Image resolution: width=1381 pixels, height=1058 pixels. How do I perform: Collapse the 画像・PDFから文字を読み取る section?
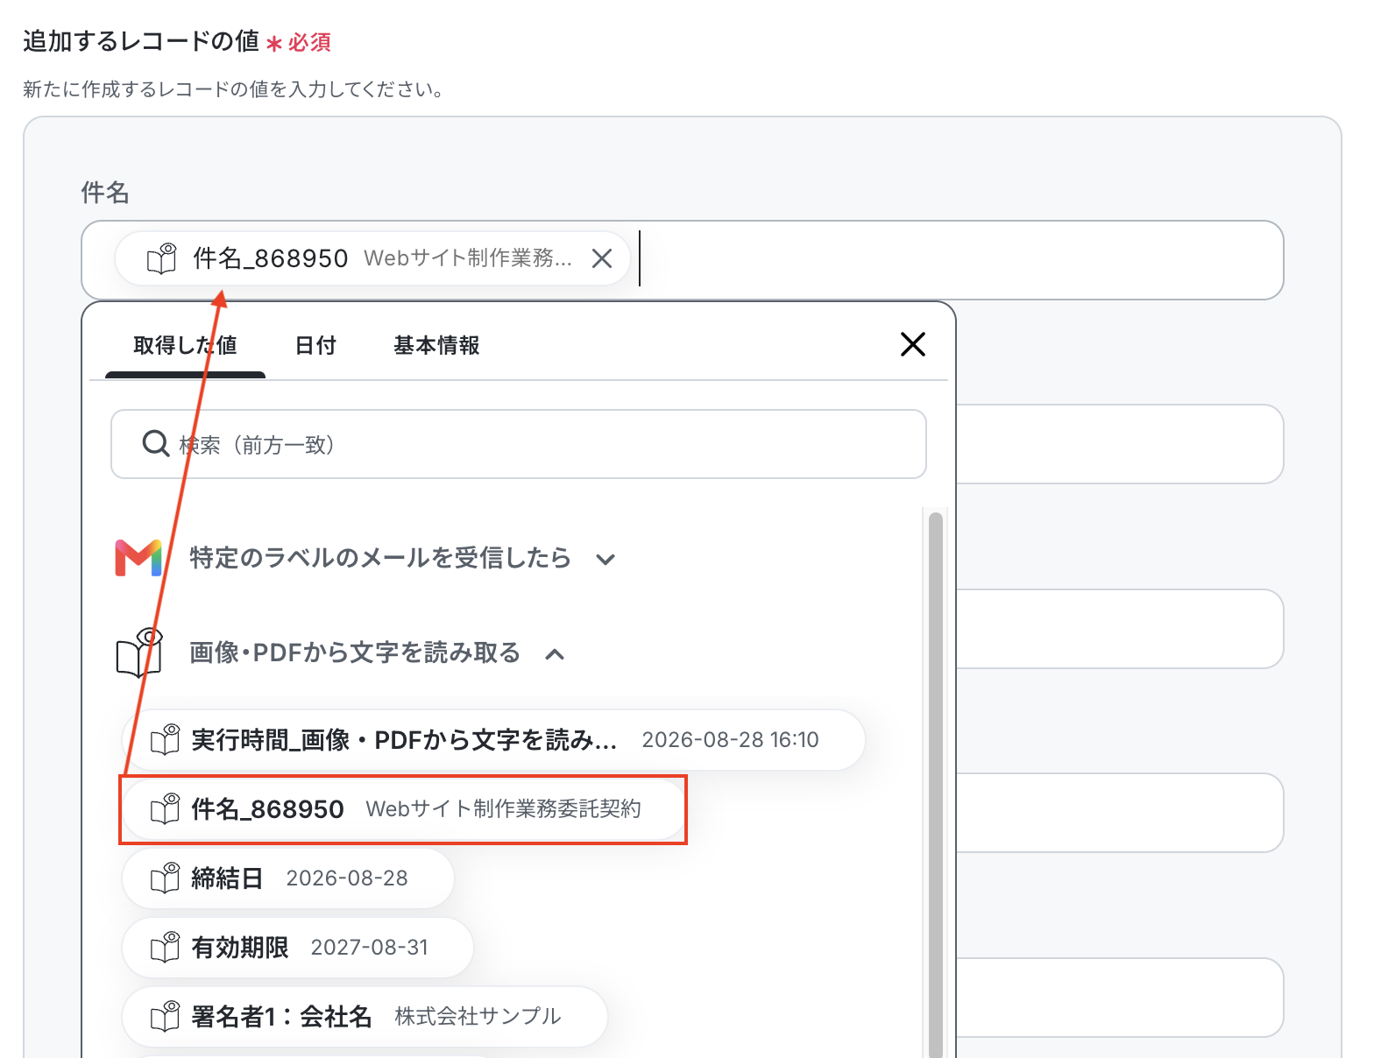pos(555,653)
